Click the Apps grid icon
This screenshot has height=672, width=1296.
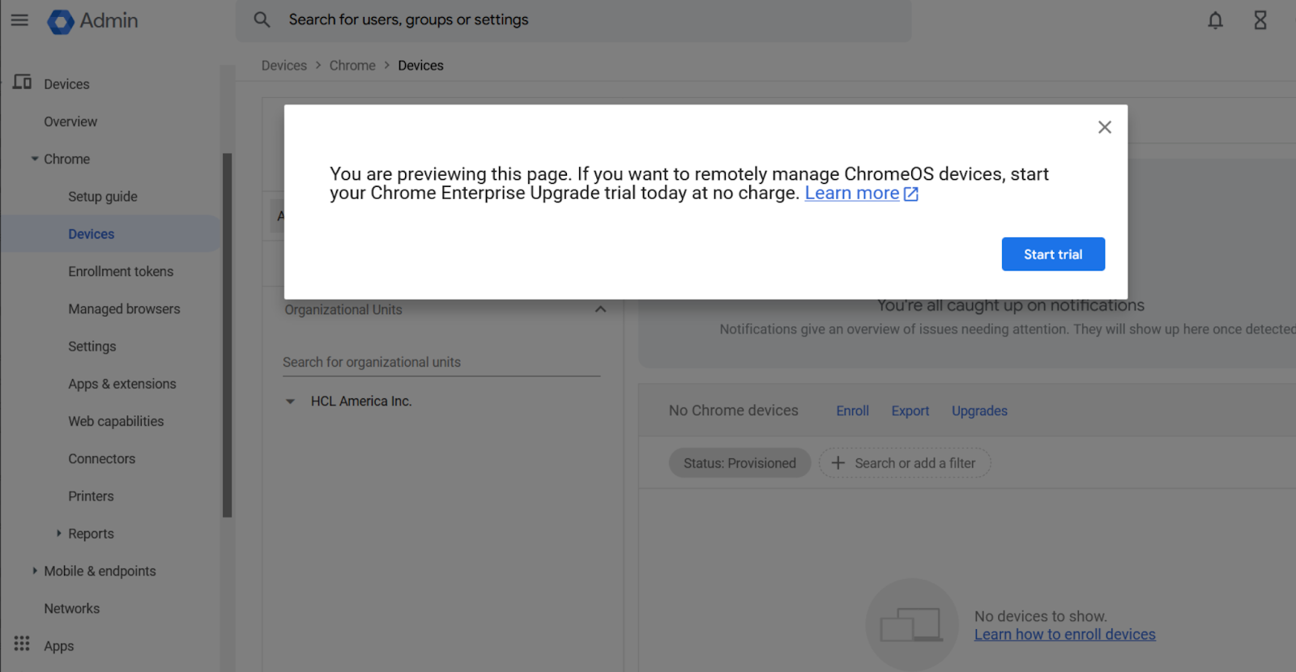click(22, 644)
